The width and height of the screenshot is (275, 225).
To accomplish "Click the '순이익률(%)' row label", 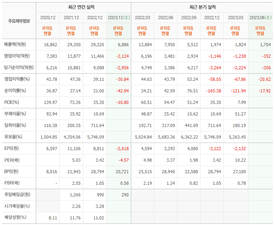I will (x=15, y=90).
